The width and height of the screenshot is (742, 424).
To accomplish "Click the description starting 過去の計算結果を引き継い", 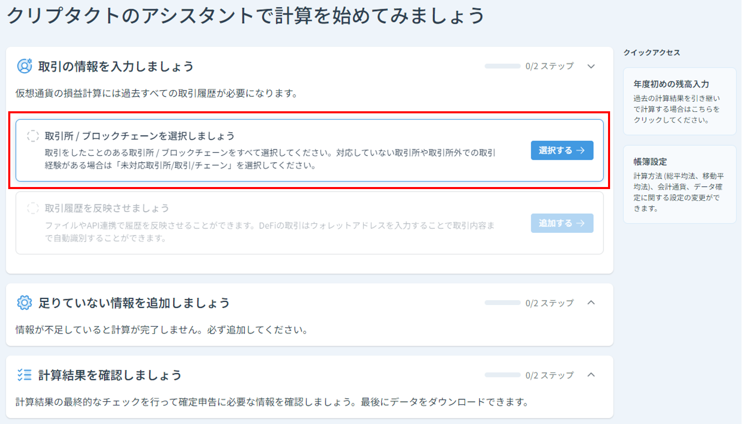I will pos(677,109).
